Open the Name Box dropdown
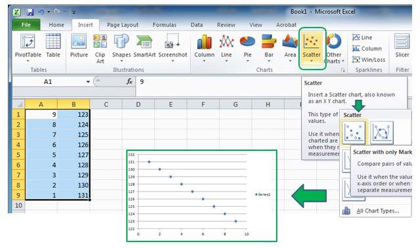Screen dimensions: 420x248 [x=88, y=82]
